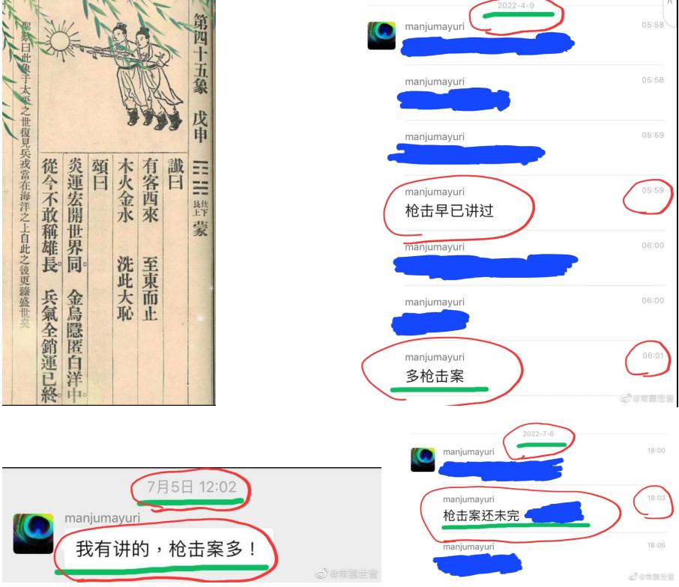Click the hexagram symbol beside 戊申
The height and width of the screenshot is (587, 679).
[200, 177]
